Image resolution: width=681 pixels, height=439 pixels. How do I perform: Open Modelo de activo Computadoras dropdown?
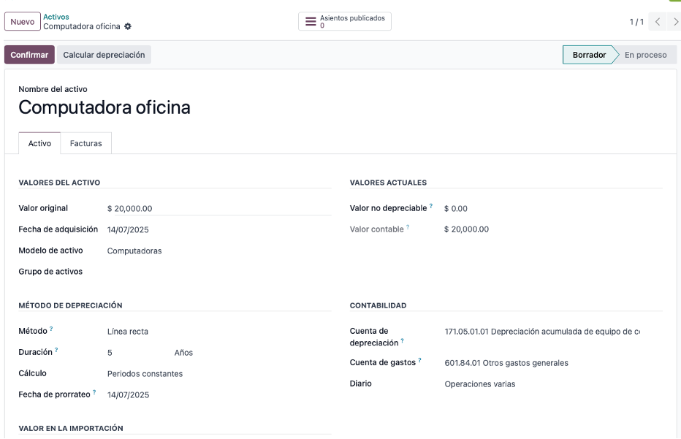219,251
